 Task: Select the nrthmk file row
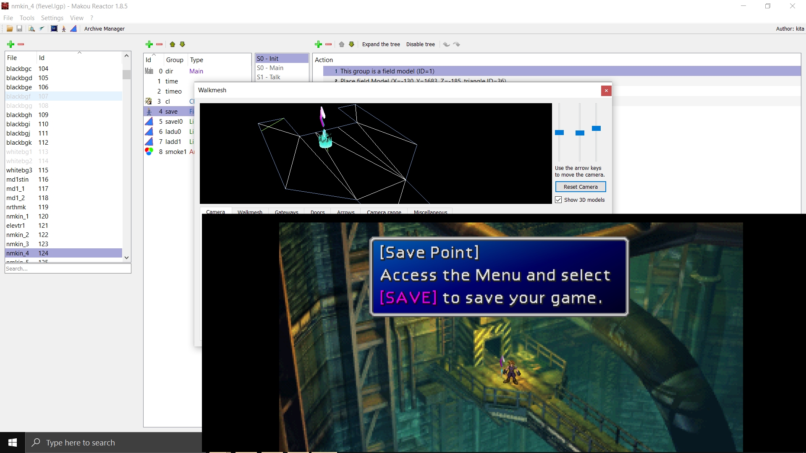pyautogui.click(x=63, y=207)
